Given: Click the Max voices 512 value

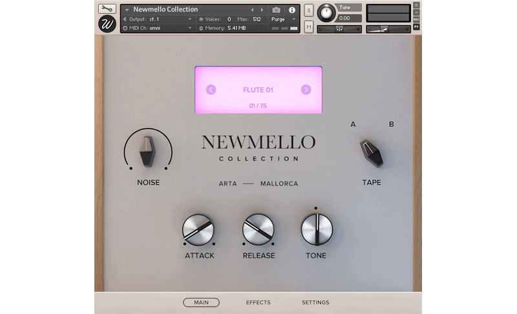Looking at the screenshot, I should tap(257, 19).
